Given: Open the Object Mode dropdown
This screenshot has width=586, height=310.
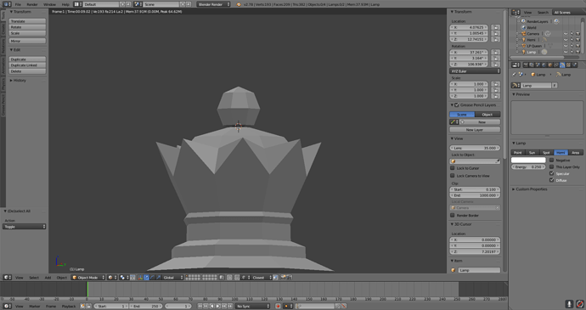Looking at the screenshot, I should point(87,278).
